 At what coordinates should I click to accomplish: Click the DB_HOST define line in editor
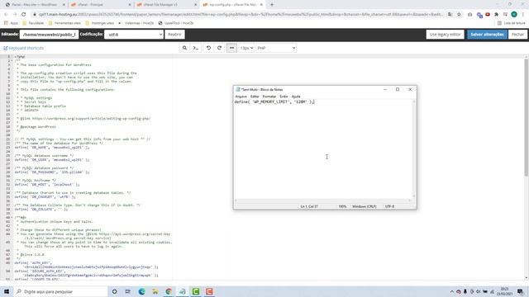(x=47, y=185)
